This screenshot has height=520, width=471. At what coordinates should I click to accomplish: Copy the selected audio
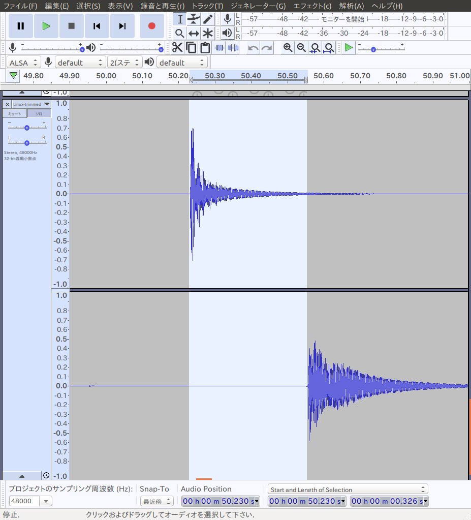pyautogui.click(x=191, y=48)
